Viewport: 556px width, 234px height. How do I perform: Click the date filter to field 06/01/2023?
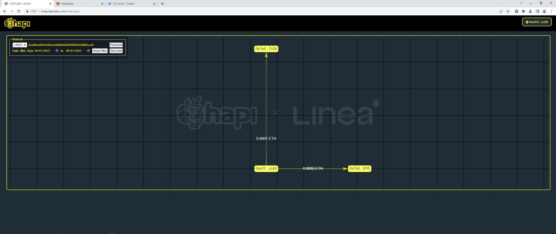click(x=78, y=51)
